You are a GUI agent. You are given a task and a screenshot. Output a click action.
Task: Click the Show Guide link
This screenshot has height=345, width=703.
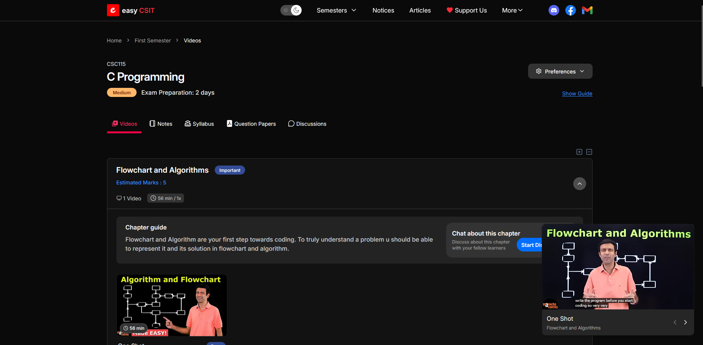tap(577, 94)
